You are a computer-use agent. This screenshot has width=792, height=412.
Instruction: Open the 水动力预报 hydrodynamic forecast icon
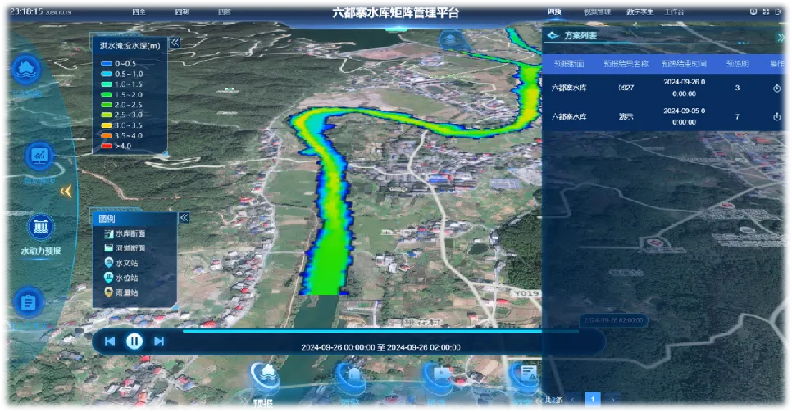coord(40,227)
